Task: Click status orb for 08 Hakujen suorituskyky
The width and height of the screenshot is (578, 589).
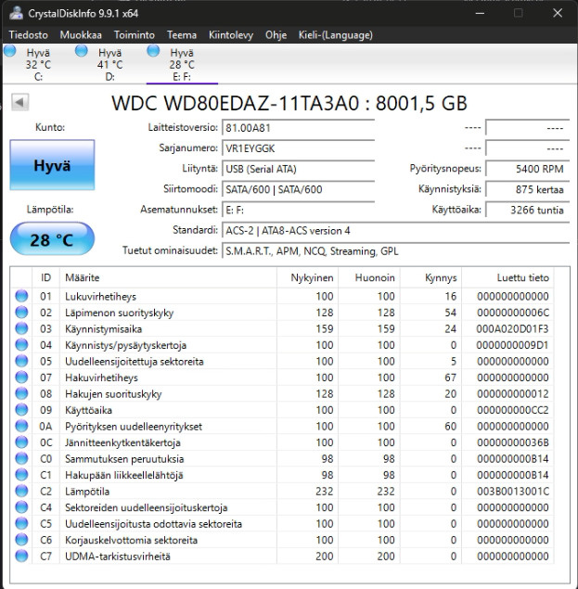Action: pos(21,393)
